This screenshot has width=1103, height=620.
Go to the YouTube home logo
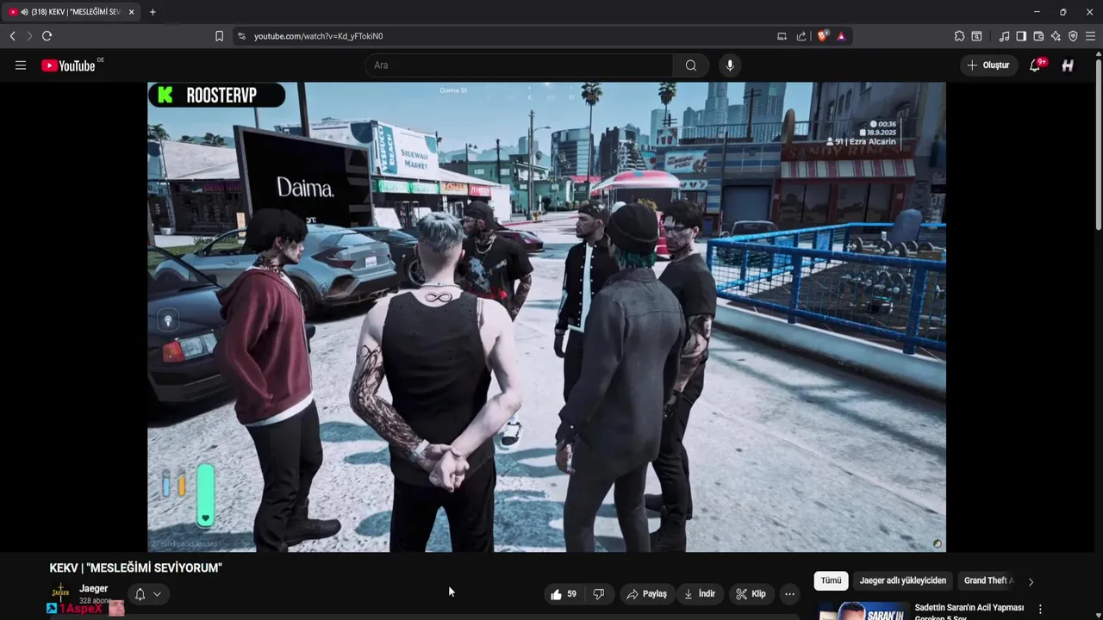[68, 65]
